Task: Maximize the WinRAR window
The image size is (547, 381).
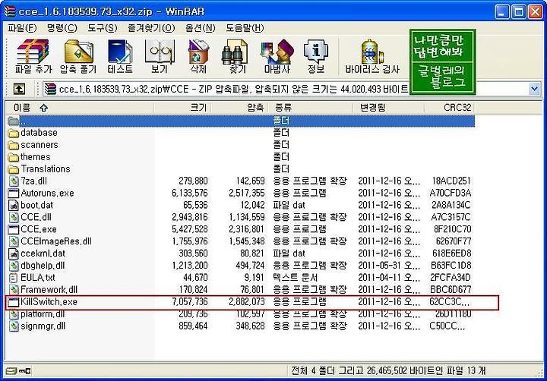Action: click(518, 12)
